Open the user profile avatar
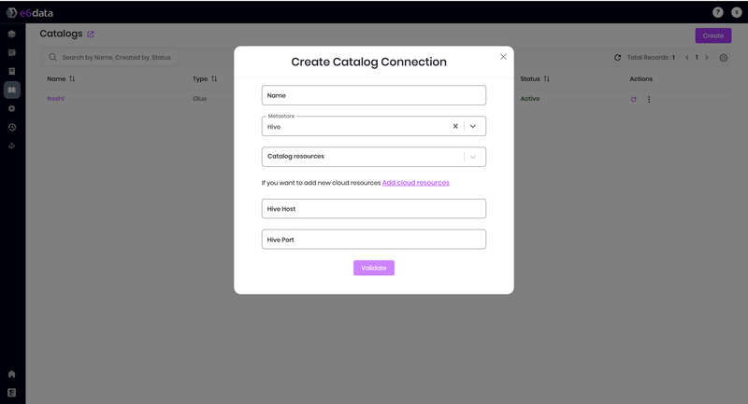 click(x=735, y=12)
